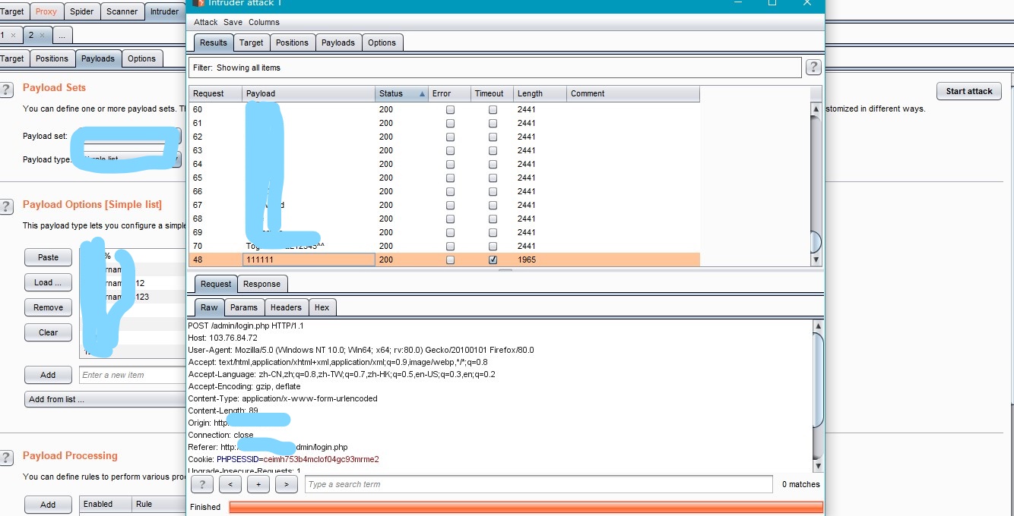The height and width of the screenshot is (516, 1014).
Task: Open the Headers tab of the request
Action: coord(286,307)
